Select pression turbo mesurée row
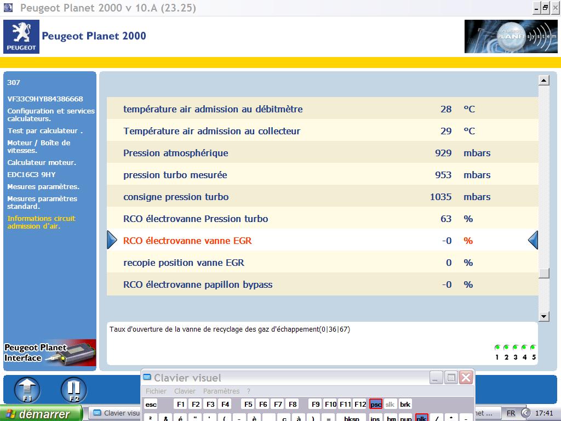Screen dimensions: 561x421 click(x=322, y=175)
